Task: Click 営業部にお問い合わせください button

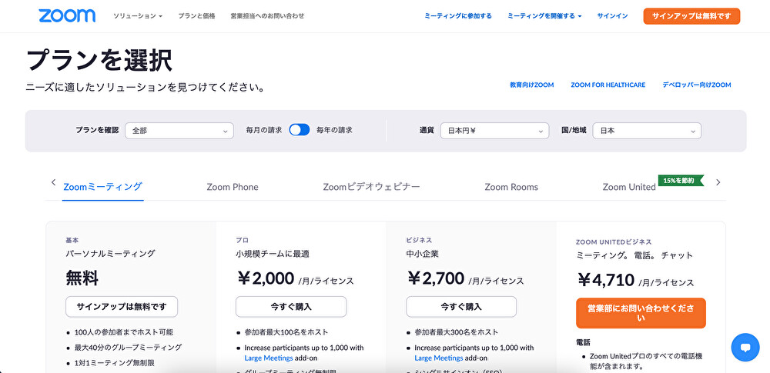Action: pos(641,313)
